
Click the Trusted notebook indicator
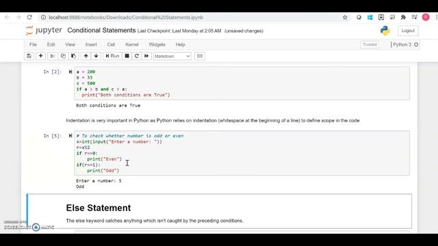pyautogui.click(x=370, y=44)
